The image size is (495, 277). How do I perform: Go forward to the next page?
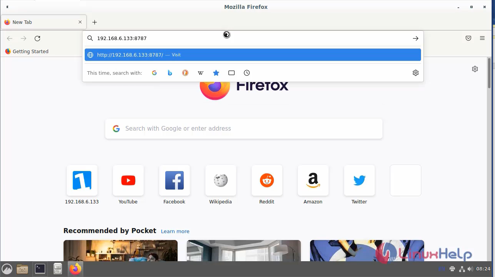[x=23, y=38]
